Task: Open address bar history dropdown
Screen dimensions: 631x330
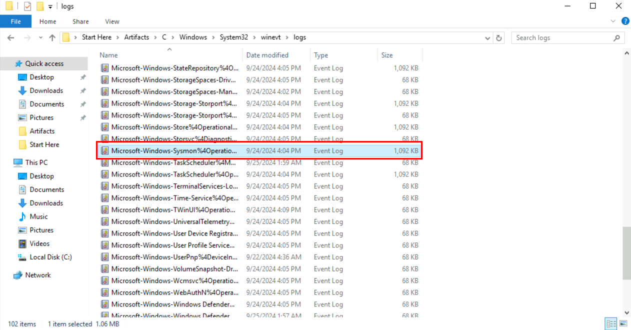Action: (487, 37)
